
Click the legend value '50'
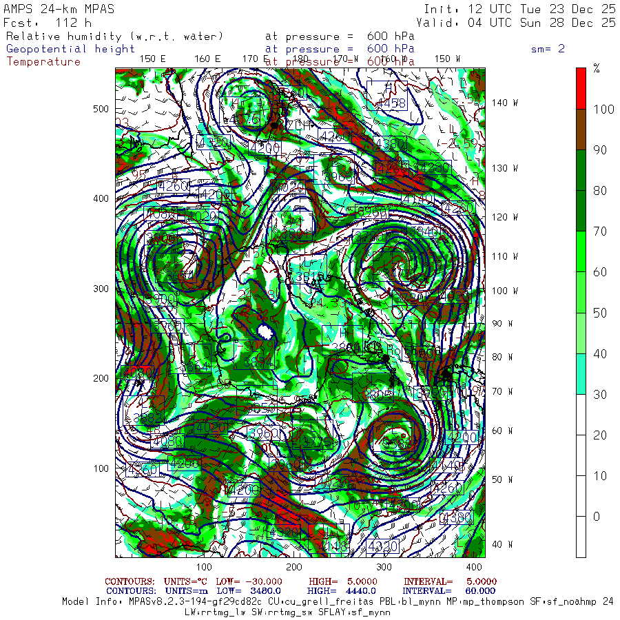point(600,313)
